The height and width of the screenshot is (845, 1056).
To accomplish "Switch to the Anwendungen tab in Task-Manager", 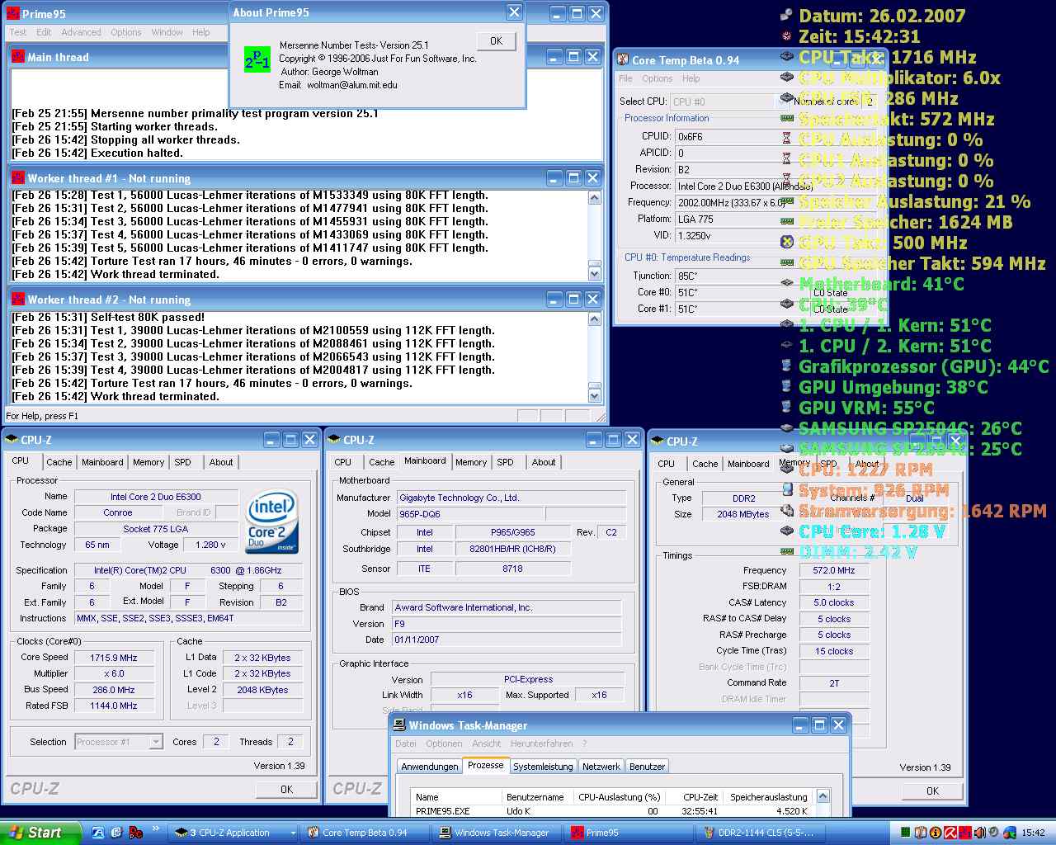I will click(x=429, y=767).
